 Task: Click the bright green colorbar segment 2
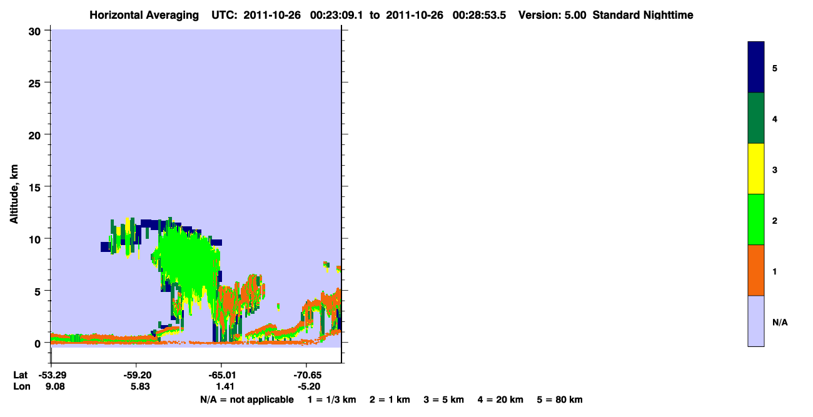point(756,219)
